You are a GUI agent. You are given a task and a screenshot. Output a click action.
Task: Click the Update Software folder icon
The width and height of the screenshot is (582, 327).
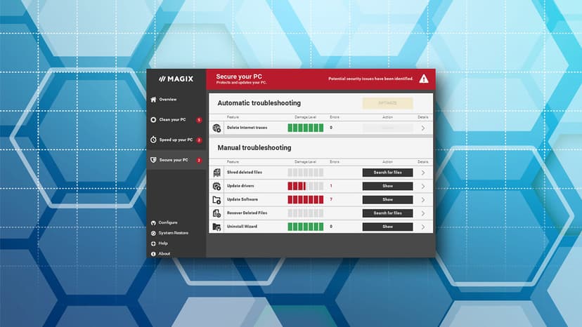(x=216, y=200)
